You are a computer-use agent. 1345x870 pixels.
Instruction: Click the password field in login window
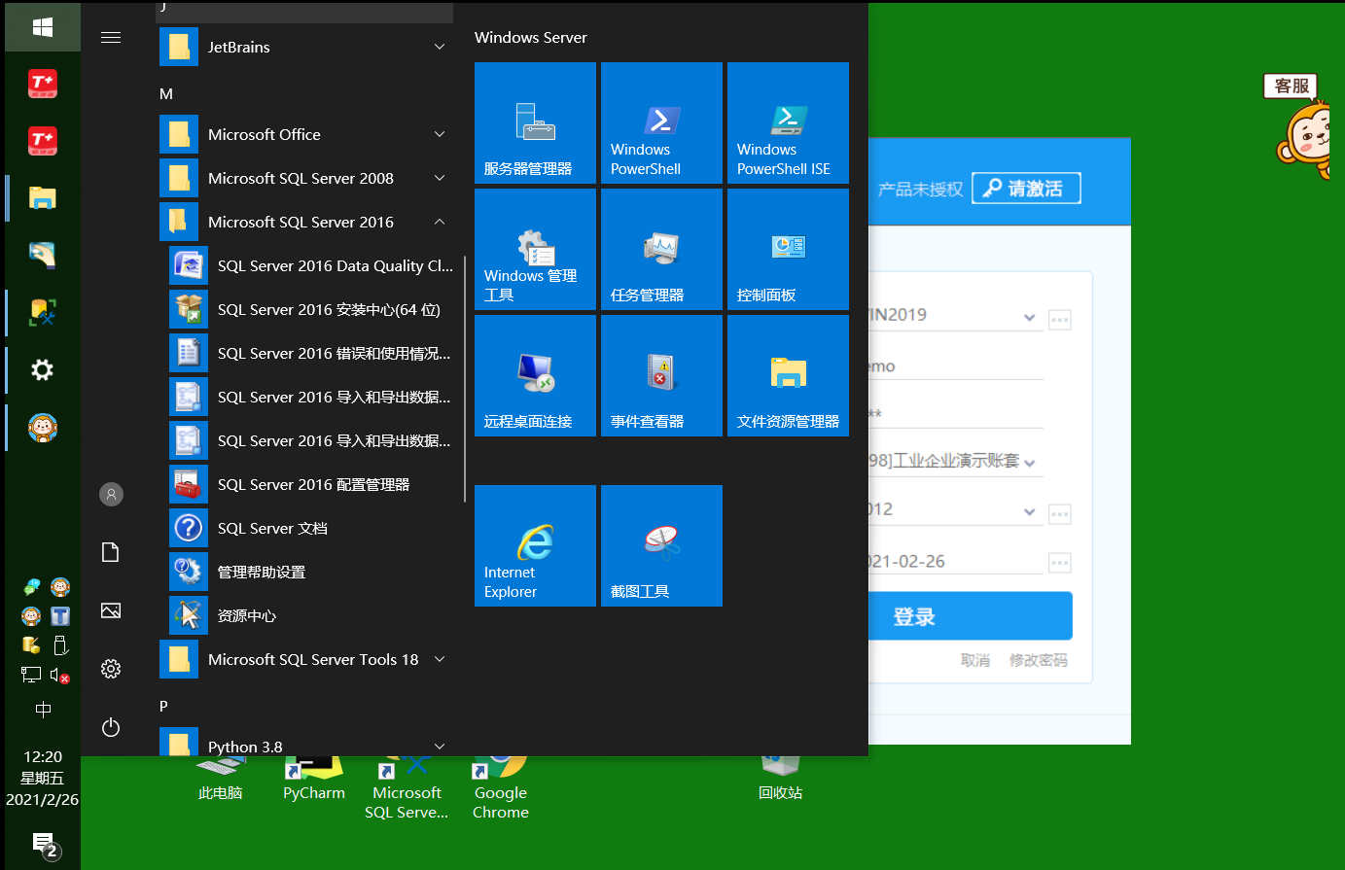pyautogui.click(x=955, y=415)
